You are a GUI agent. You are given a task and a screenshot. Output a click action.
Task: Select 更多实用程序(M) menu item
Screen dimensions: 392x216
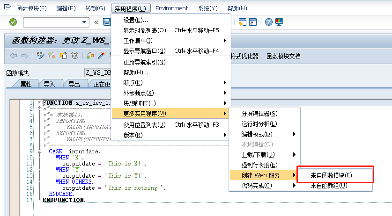(x=171, y=114)
